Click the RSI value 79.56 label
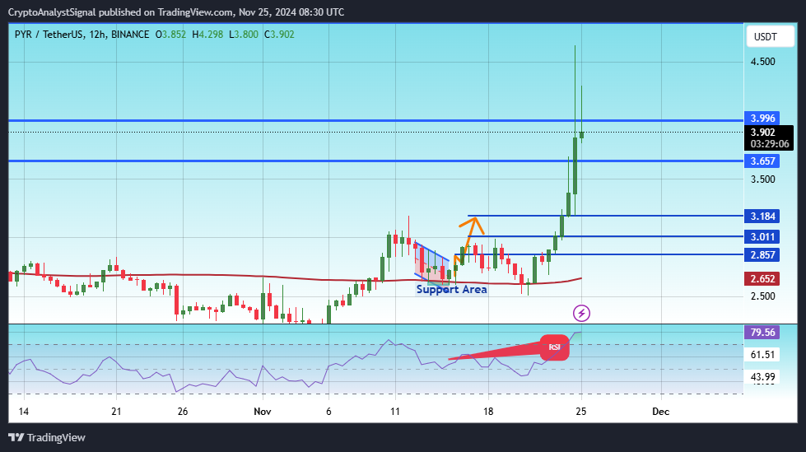 [x=762, y=332]
